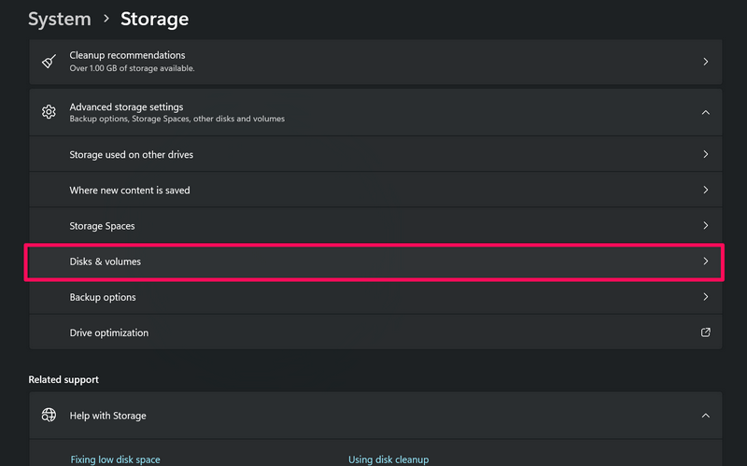The height and width of the screenshot is (466, 747).
Task: Open the Fixing low disk space link
Action: (116, 459)
